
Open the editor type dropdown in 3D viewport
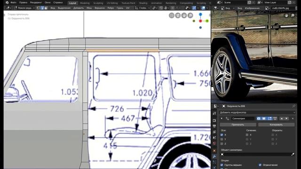pos(8,8)
